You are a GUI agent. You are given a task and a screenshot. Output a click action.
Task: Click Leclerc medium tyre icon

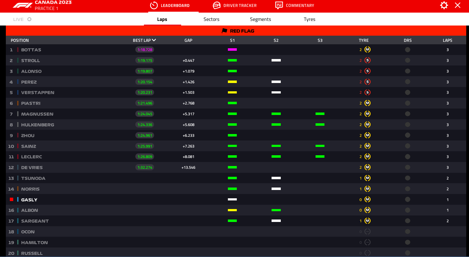pos(368,156)
